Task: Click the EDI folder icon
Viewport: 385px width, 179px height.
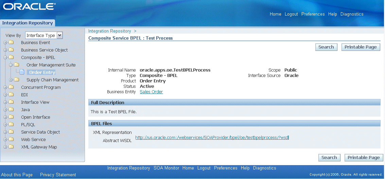Action: (11, 95)
